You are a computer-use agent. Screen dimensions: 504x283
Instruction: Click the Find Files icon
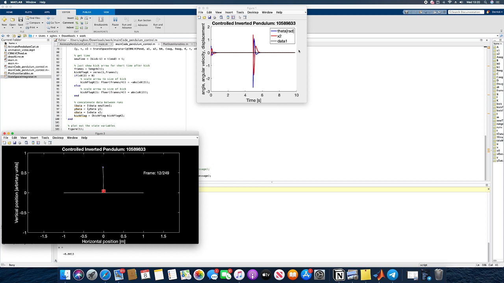(27, 18)
